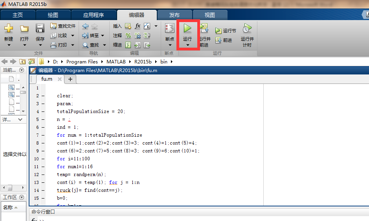The image size is (369, 221).
Task: Click the insert section icon beside 插入
Action: pyautogui.click(x=128, y=26)
